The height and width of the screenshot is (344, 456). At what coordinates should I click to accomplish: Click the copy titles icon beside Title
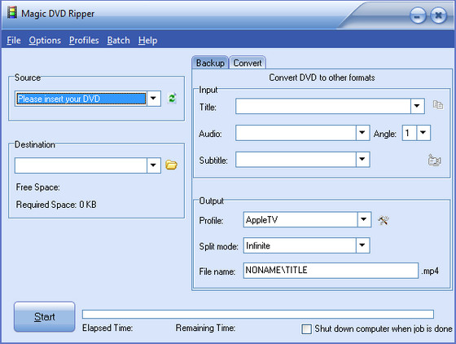pos(438,105)
